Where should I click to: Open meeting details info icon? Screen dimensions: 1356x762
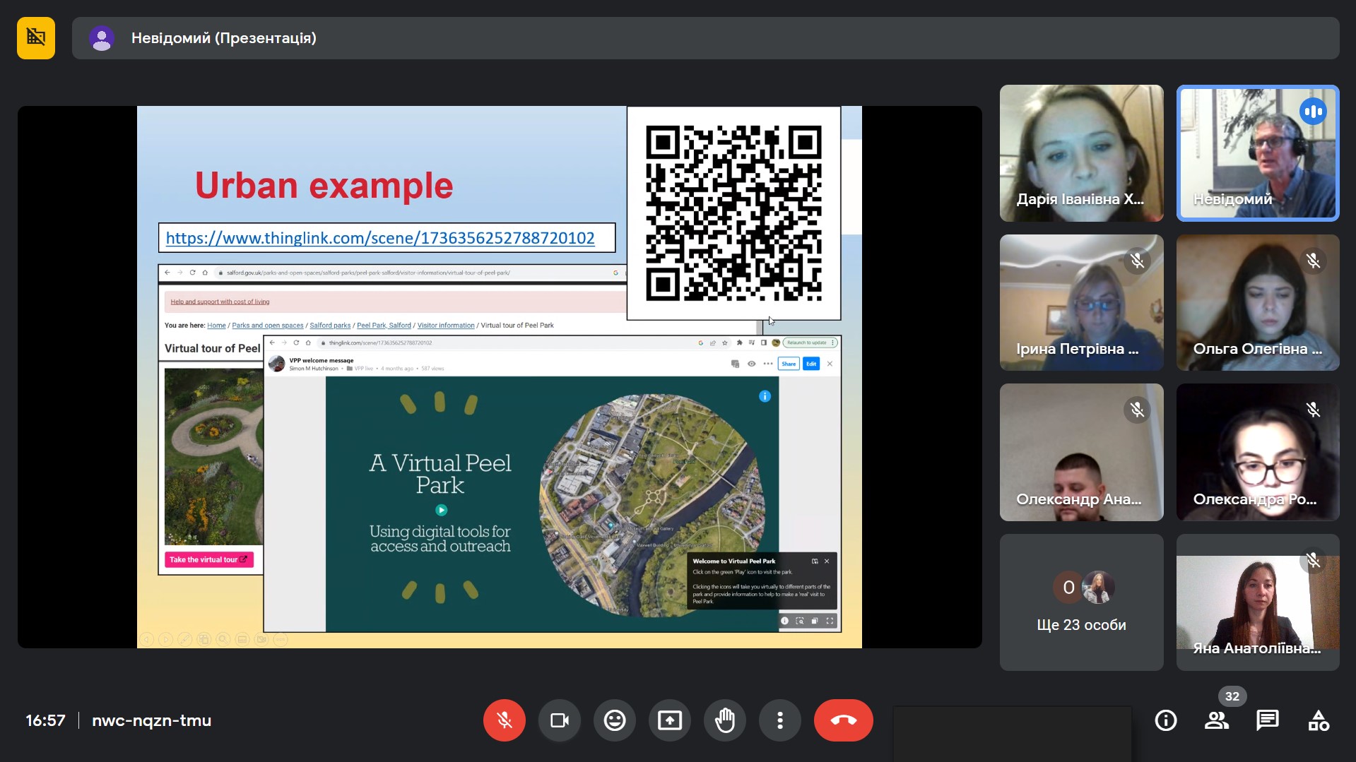[1166, 720]
